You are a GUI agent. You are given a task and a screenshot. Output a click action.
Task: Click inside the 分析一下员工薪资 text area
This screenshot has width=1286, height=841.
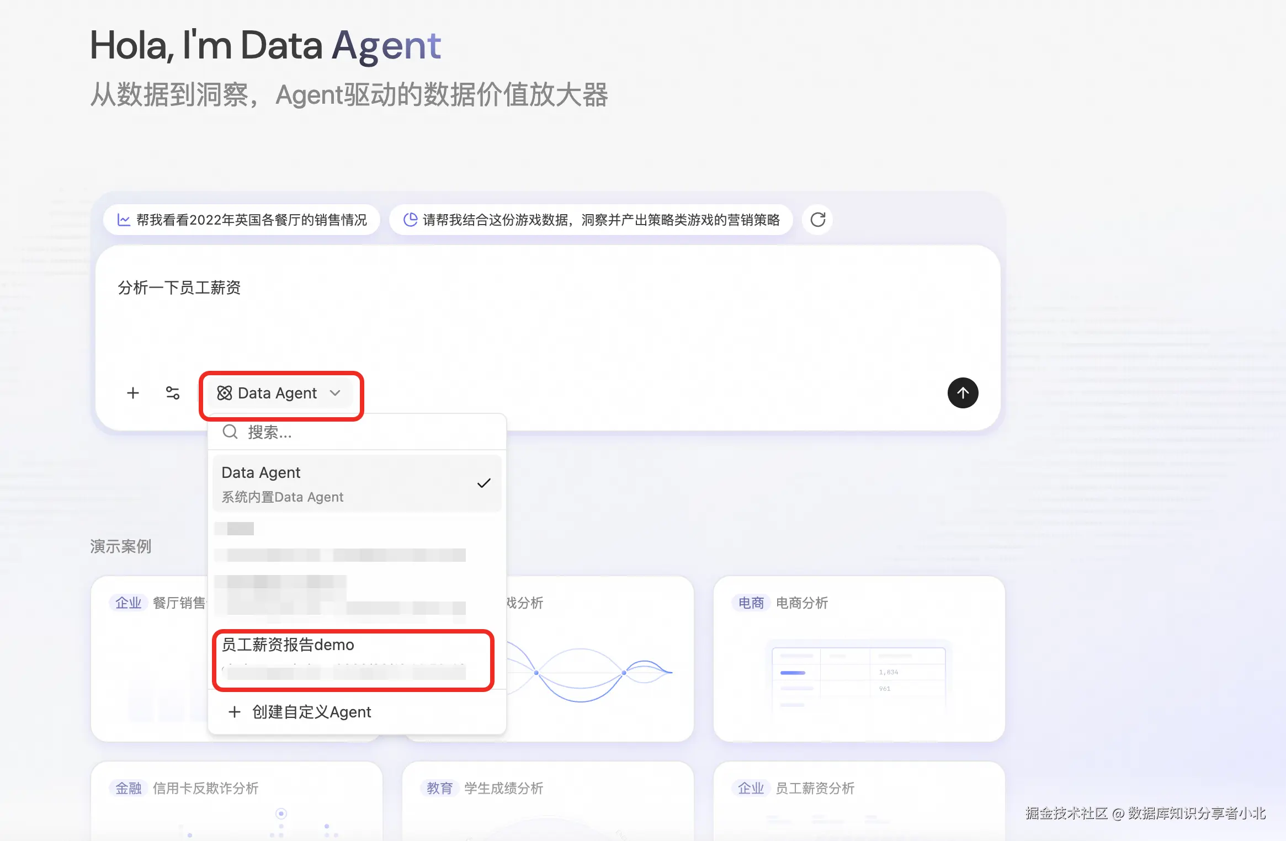coord(546,320)
